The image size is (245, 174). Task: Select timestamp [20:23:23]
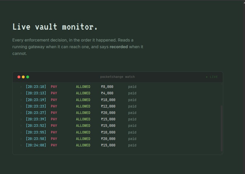[36, 106]
